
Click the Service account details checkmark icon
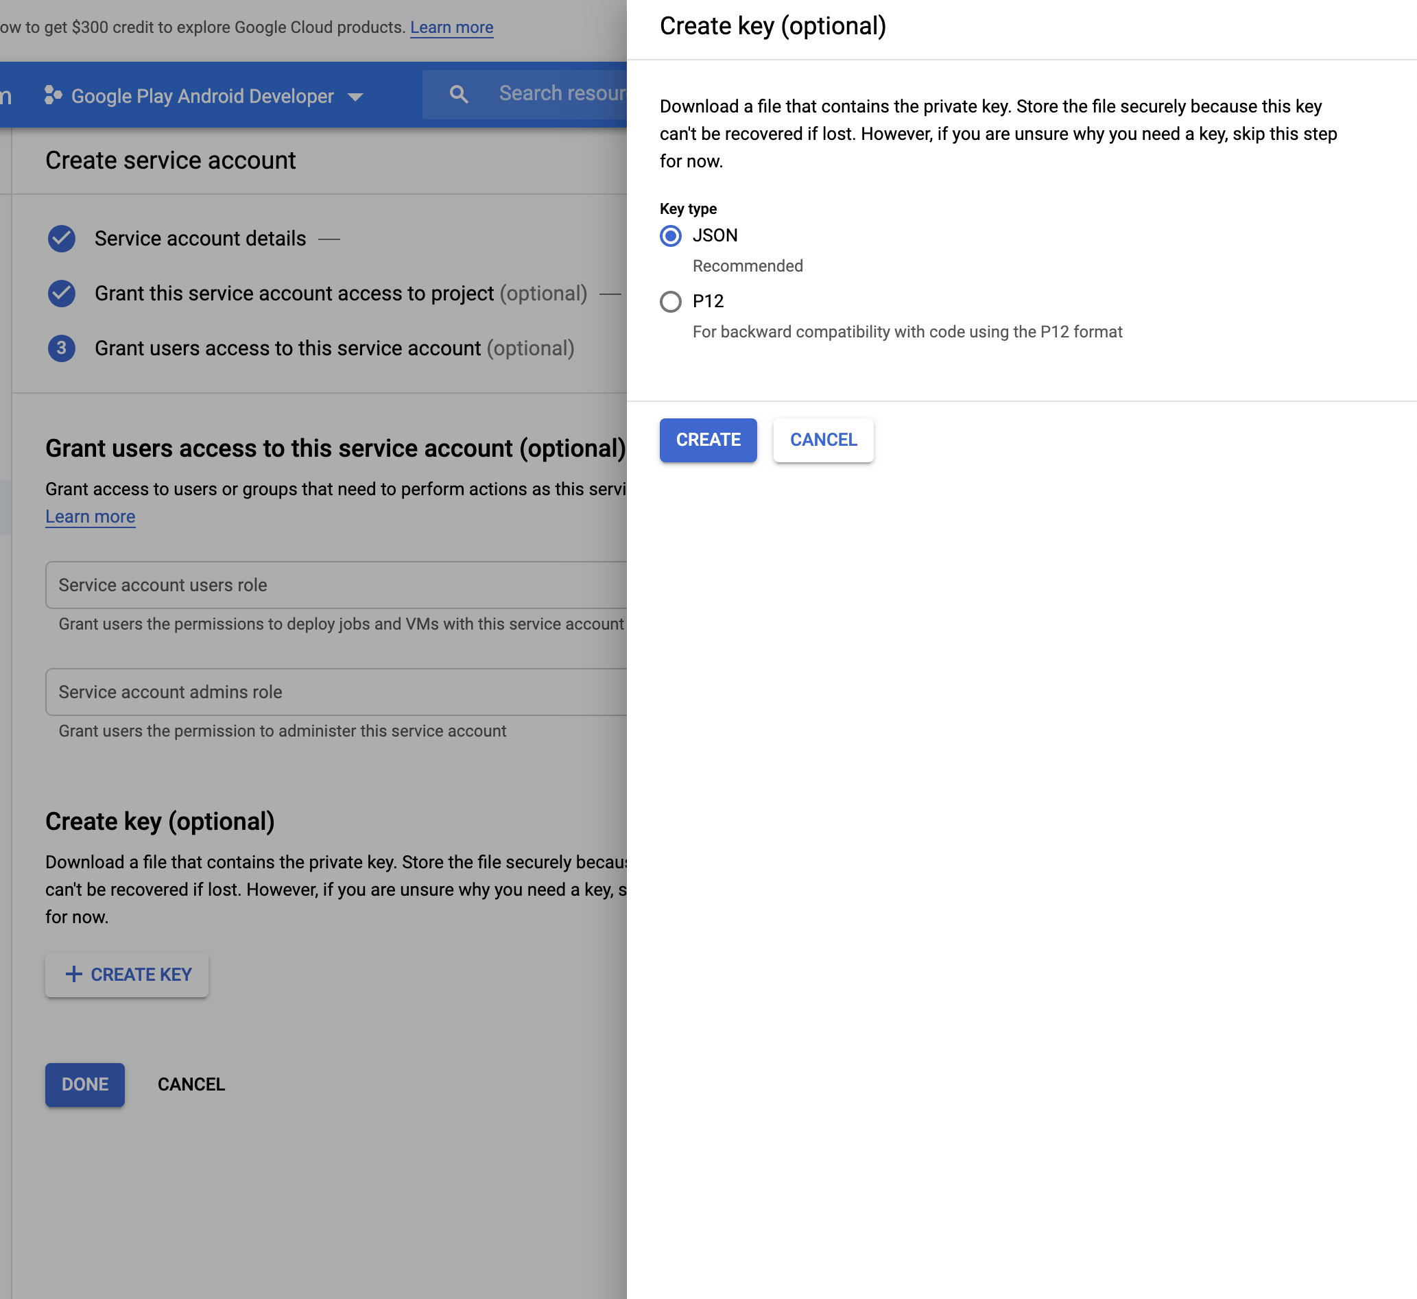point(62,239)
